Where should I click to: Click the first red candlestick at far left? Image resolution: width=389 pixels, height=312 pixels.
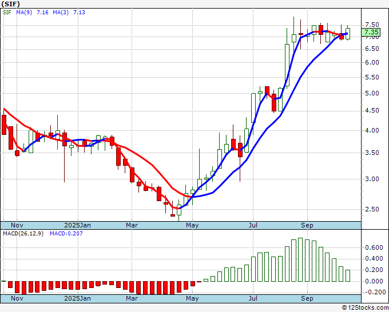(4, 125)
